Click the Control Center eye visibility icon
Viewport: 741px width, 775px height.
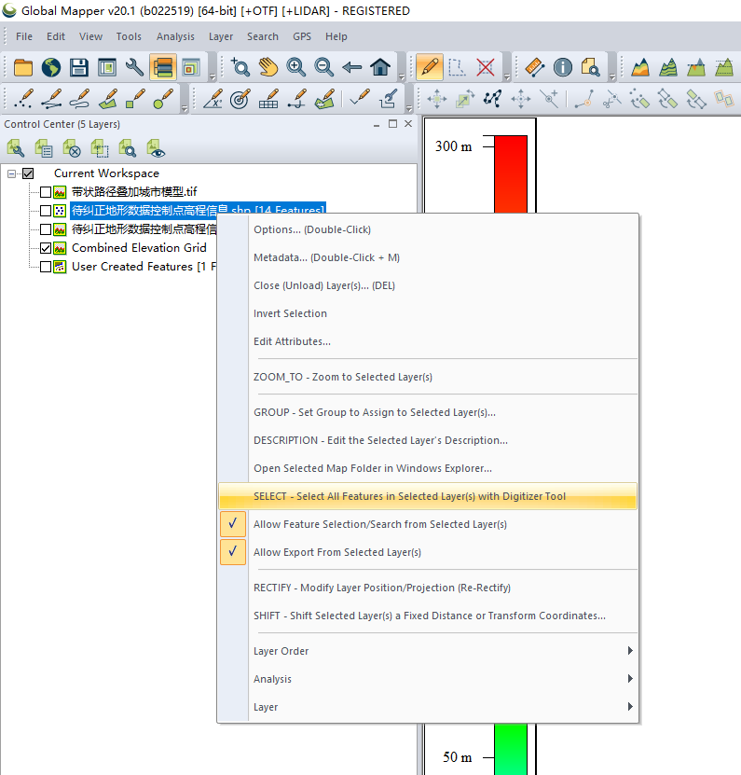click(x=156, y=148)
